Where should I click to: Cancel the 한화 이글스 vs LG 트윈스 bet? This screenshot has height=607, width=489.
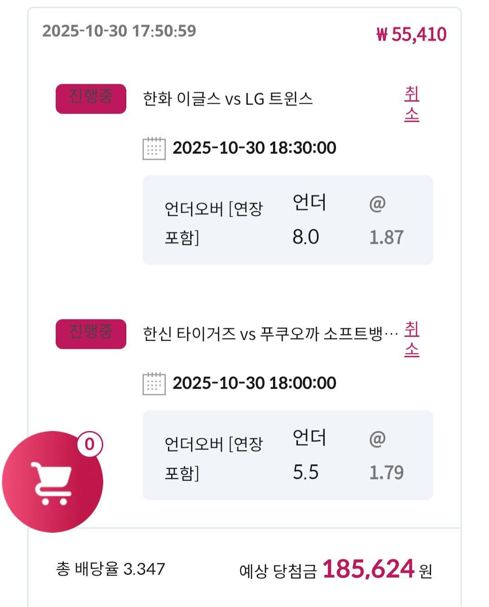[x=412, y=104]
